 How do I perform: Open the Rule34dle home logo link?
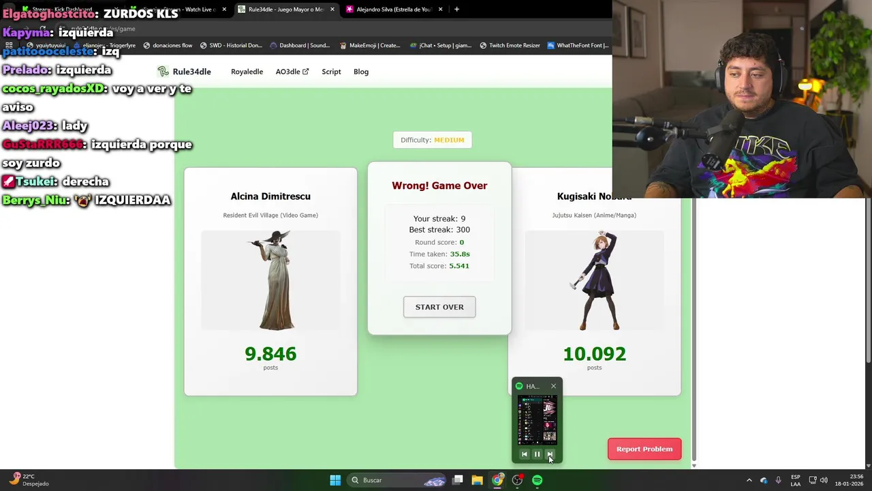point(184,72)
